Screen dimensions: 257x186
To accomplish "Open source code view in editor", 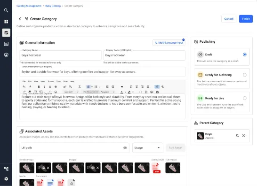I will pos(140,92).
